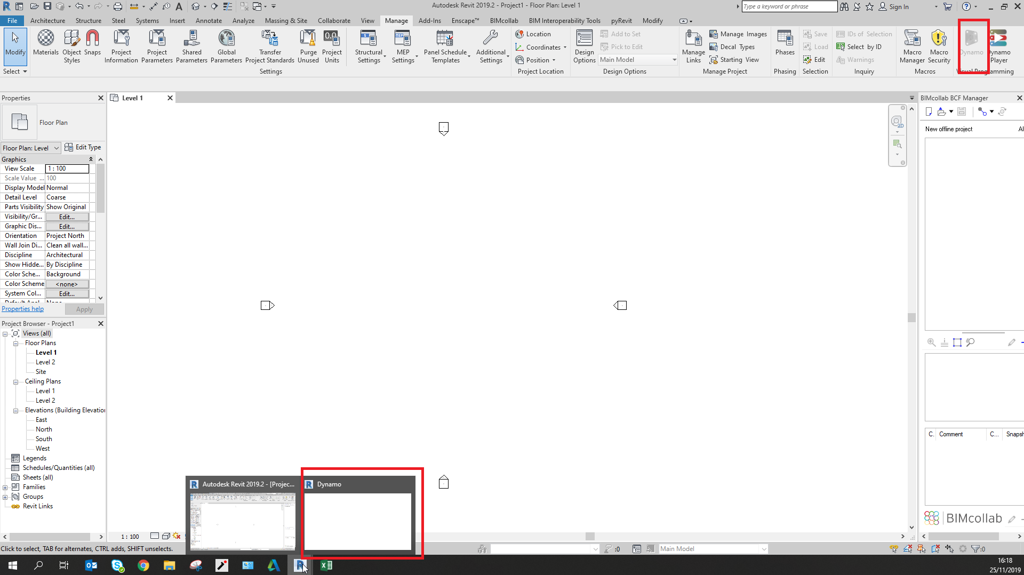This screenshot has height=575, width=1024.
Task: Click the View Scale value field
Action: [67, 169]
